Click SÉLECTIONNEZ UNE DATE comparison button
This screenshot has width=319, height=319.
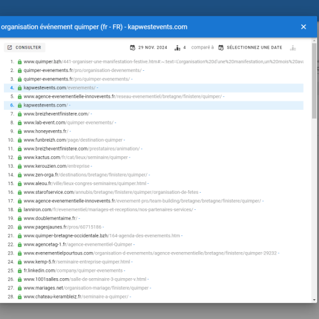[251, 48]
